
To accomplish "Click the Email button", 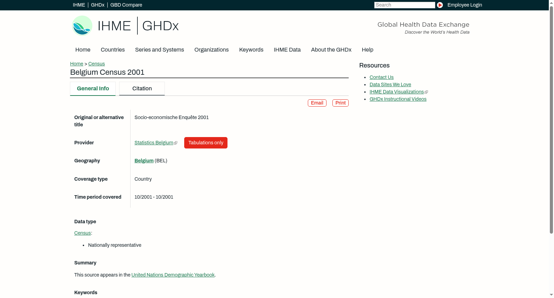I will (317, 103).
